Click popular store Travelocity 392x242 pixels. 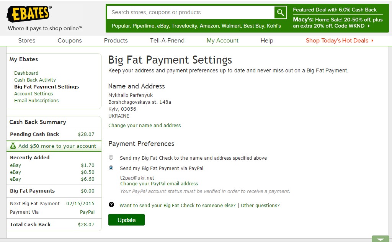(x=184, y=26)
